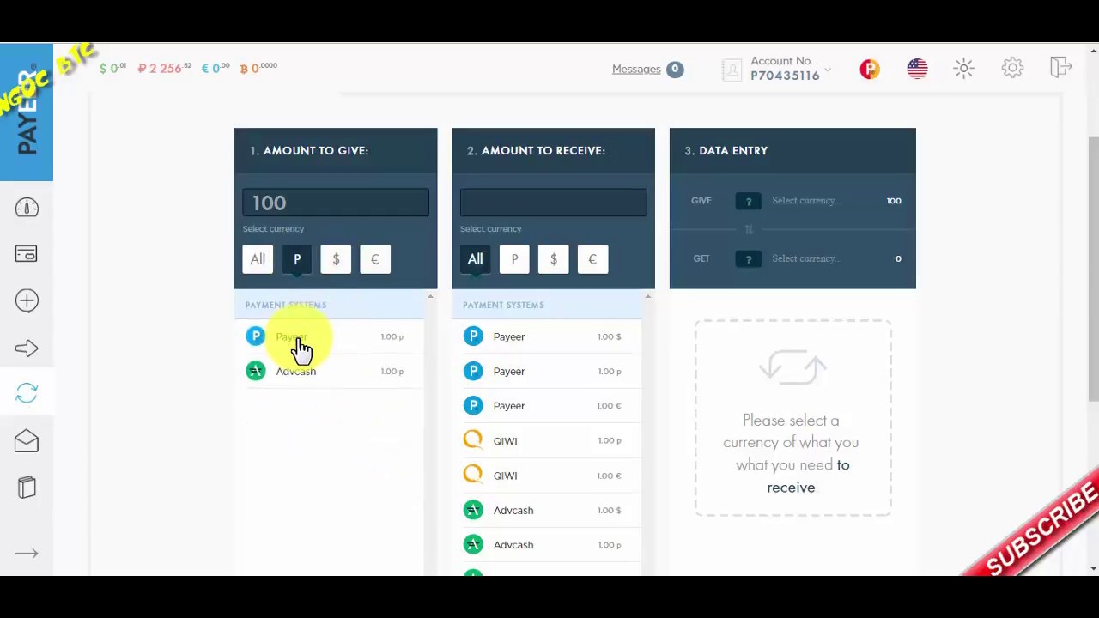Click the euro balance in header
Screen dimensions: 1099x618
216,68
